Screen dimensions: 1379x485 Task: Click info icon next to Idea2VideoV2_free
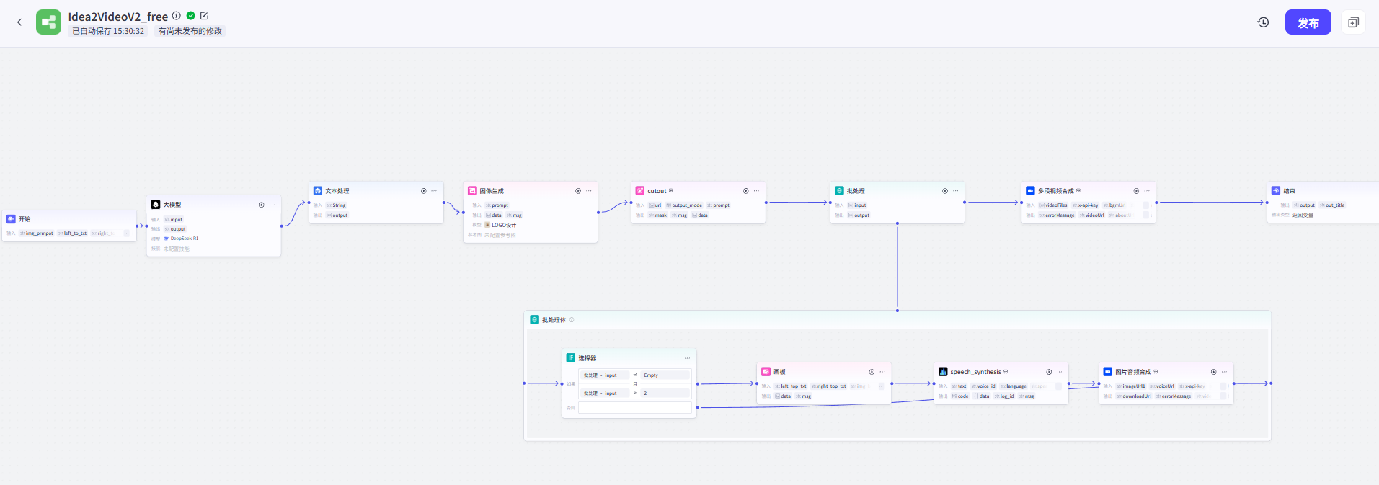click(177, 16)
